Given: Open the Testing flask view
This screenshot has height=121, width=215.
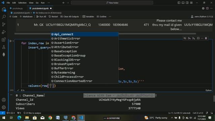Looking at the screenshot, I should [4, 47].
